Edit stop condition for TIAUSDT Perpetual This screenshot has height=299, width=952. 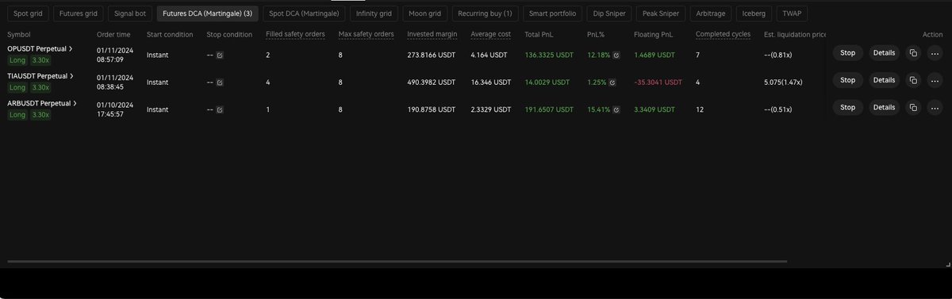pos(220,82)
